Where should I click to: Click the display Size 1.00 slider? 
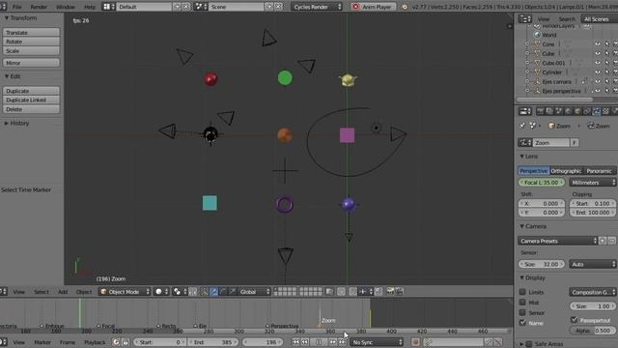pyautogui.click(x=592, y=305)
